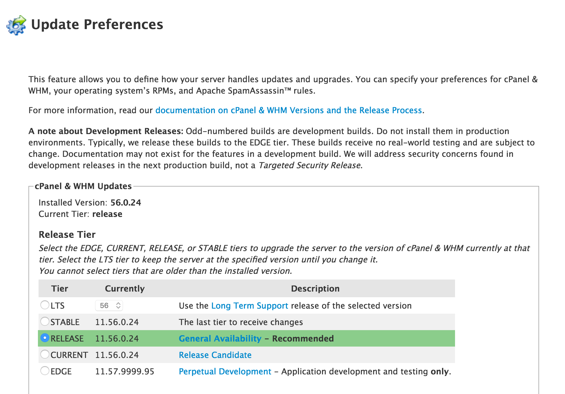
Task: Open the cPanel & WHM Versions documentation link
Action: (289, 110)
